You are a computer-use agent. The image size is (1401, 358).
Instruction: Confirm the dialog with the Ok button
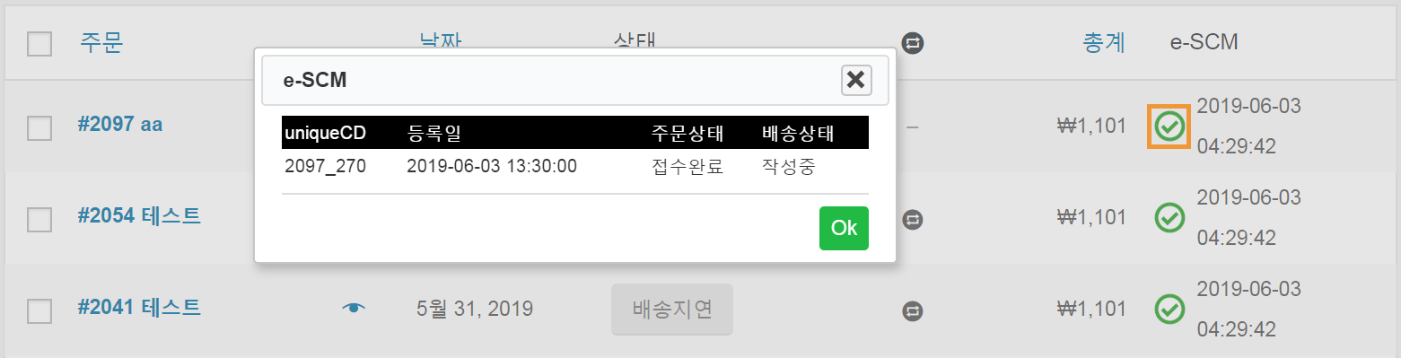[x=844, y=228]
